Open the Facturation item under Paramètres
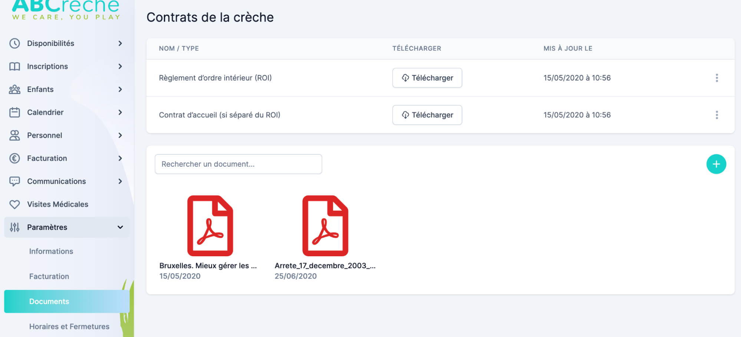Screen dimensions: 741x337 (x=49, y=276)
